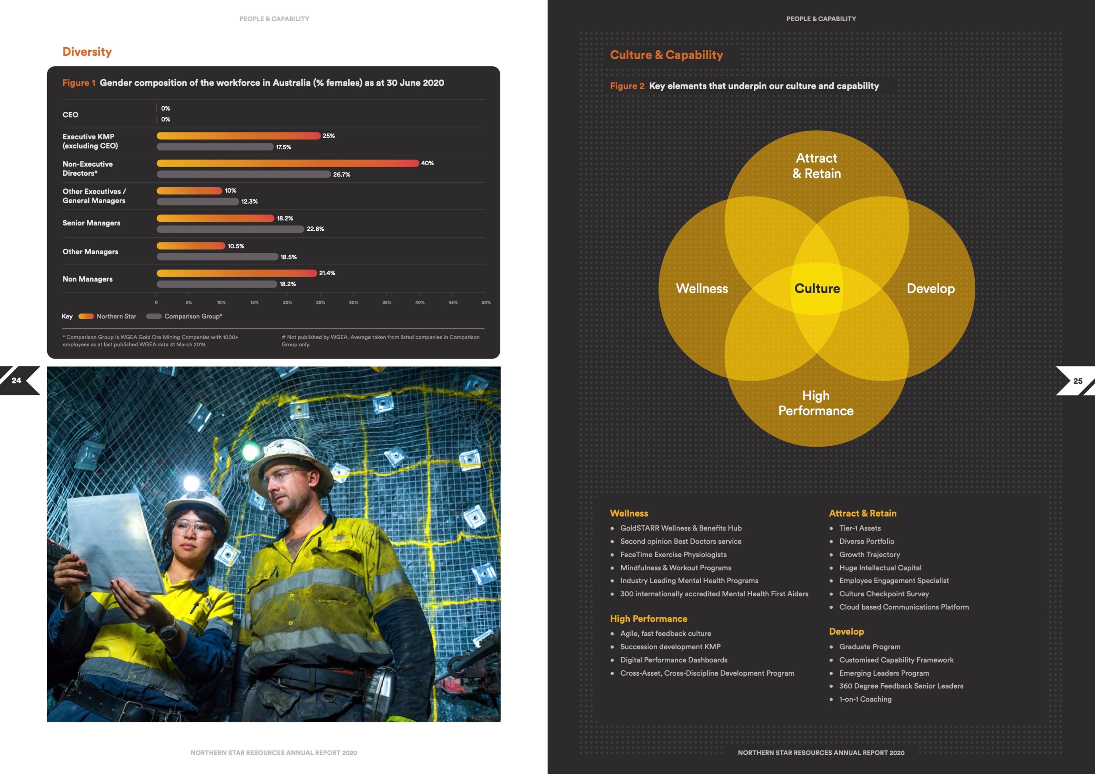The height and width of the screenshot is (774, 1095).
Task: Click 'Other Executives / General Managers' label
Action: pyautogui.click(x=94, y=196)
